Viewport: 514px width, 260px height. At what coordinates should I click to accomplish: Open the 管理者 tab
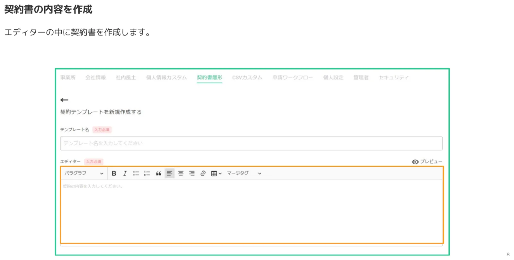(x=361, y=78)
